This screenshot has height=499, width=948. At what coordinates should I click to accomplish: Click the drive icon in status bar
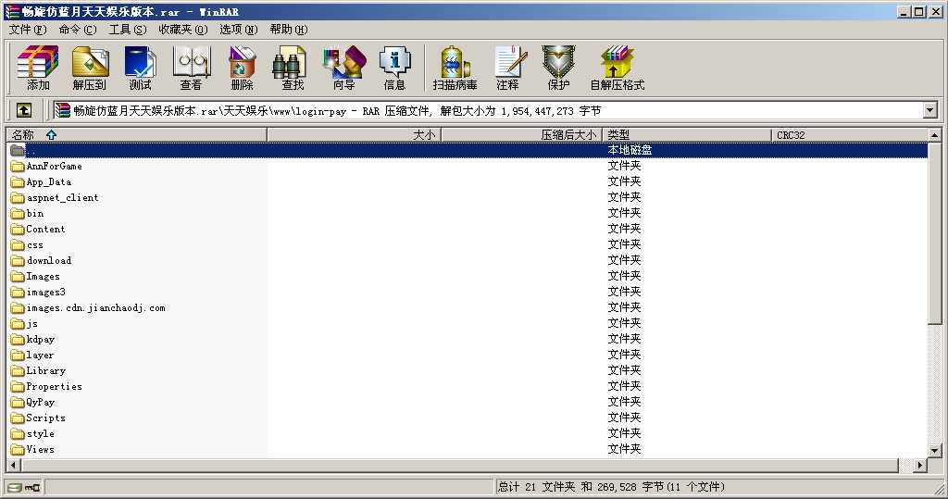point(15,487)
